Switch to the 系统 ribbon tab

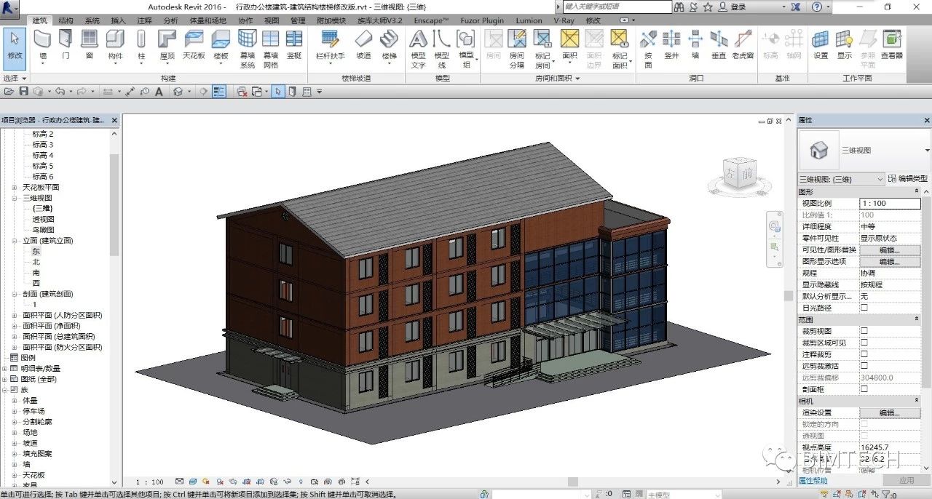point(92,20)
